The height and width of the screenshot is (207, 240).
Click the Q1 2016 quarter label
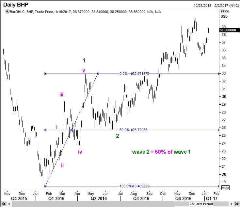coord(56,198)
